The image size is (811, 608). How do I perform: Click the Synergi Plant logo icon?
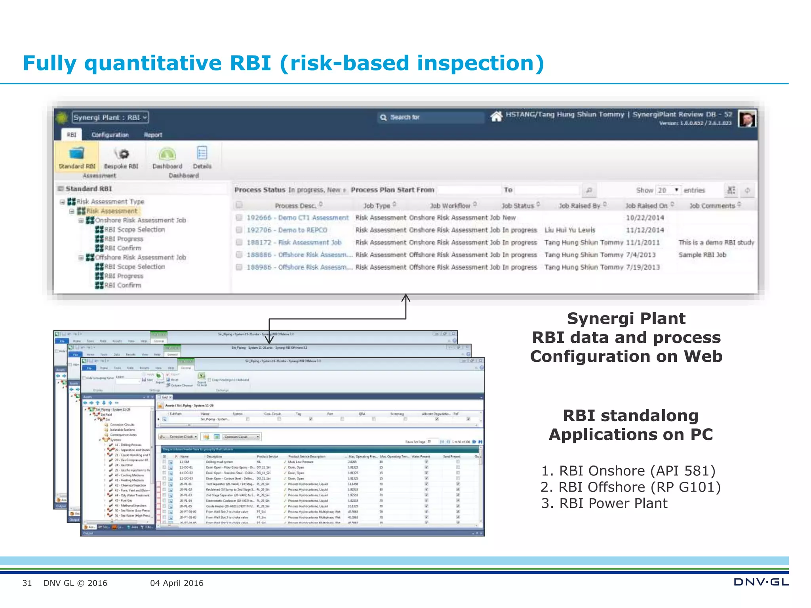coord(62,118)
